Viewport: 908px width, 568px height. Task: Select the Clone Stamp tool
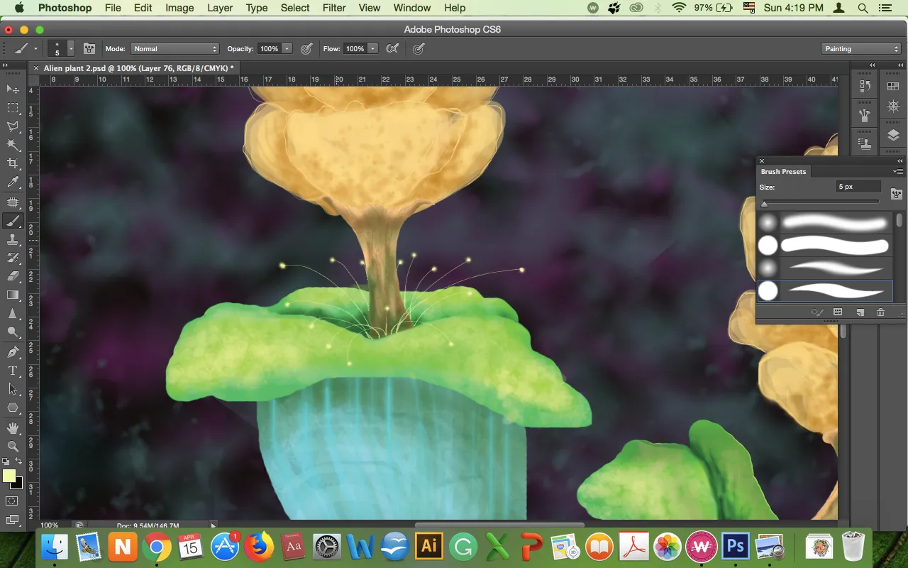(13, 240)
